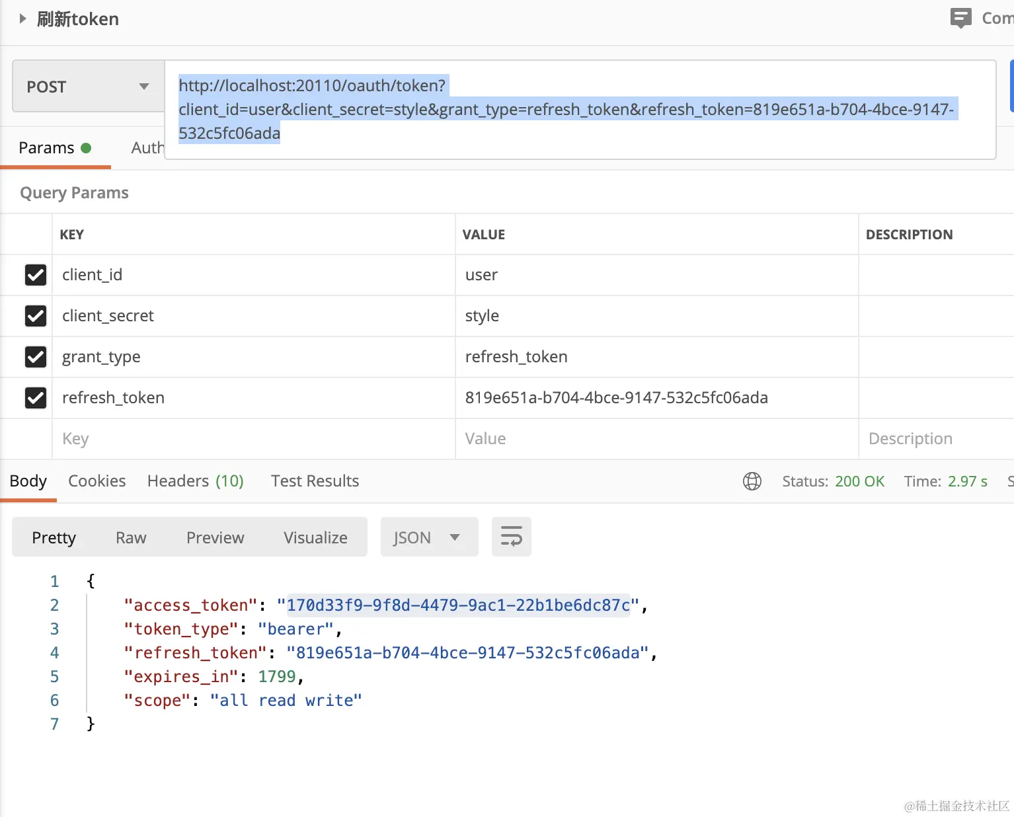Switch to the response Body tab
Image resolution: width=1014 pixels, height=817 pixels.
(x=28, y=481)
